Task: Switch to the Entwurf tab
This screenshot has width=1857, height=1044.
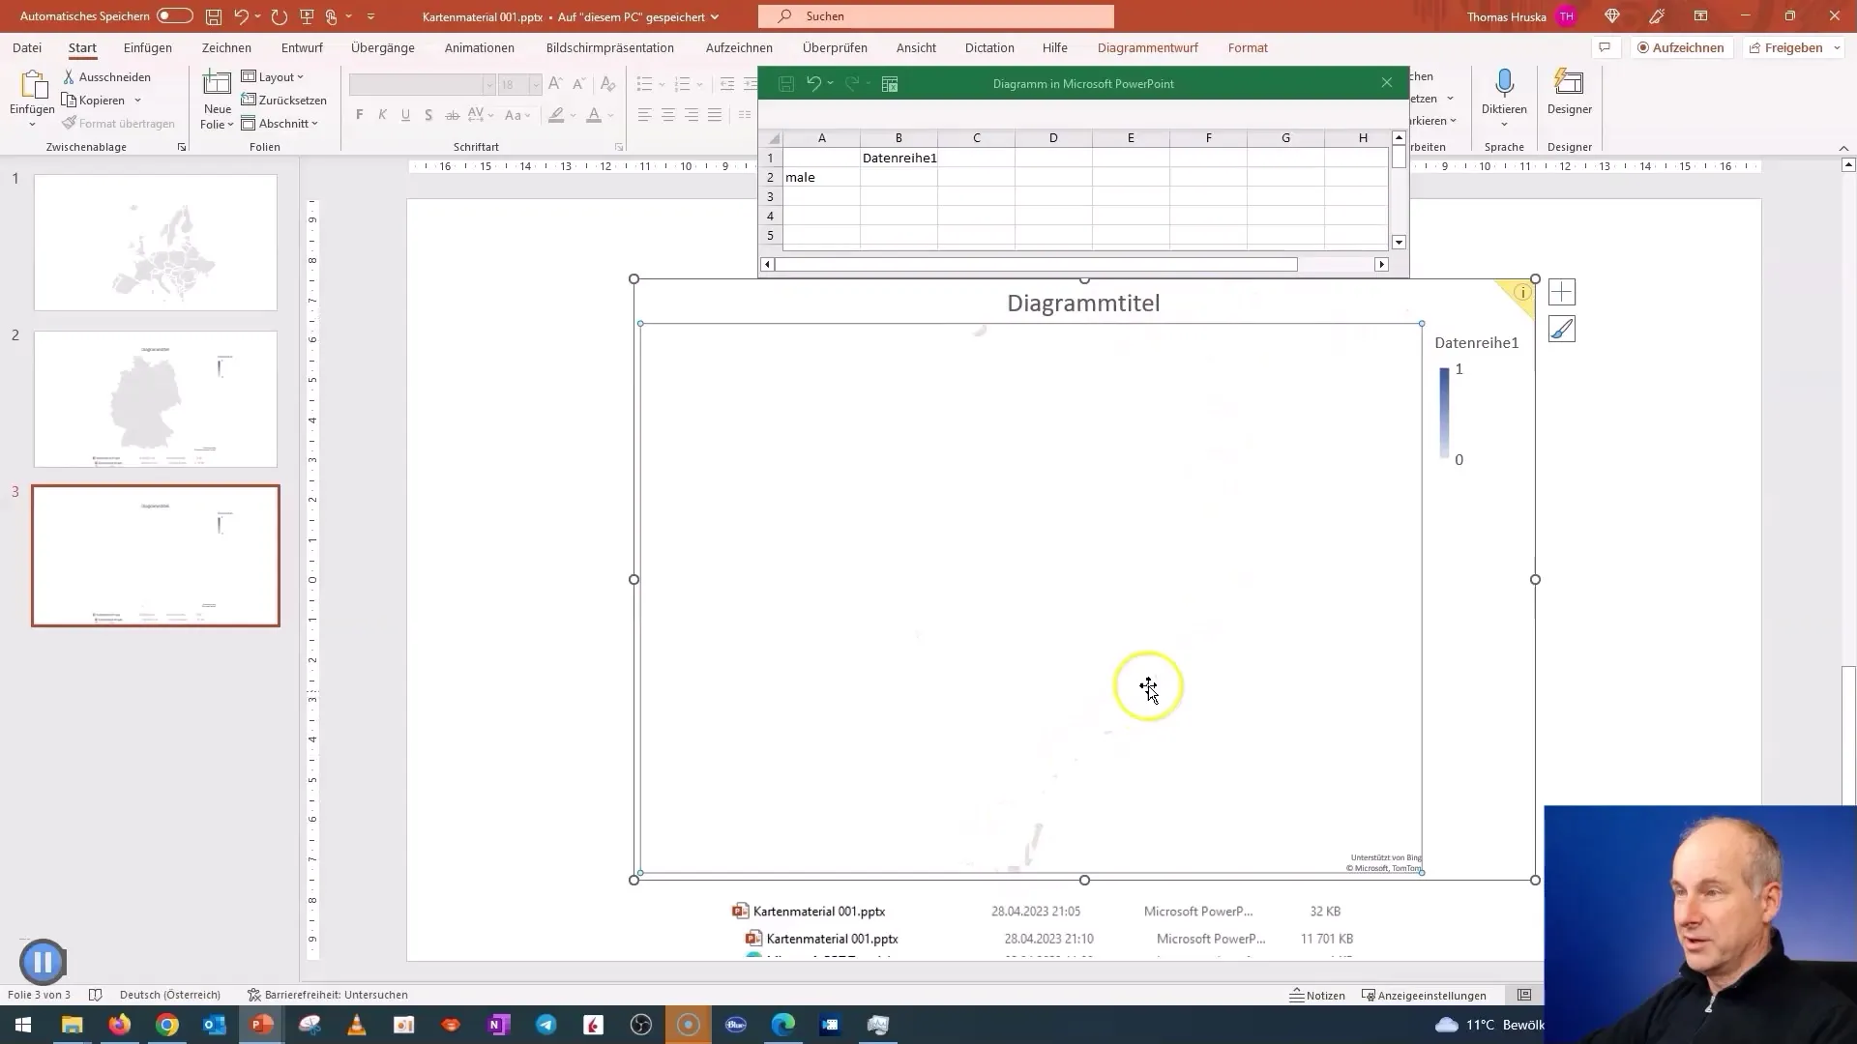Action: 302,47
